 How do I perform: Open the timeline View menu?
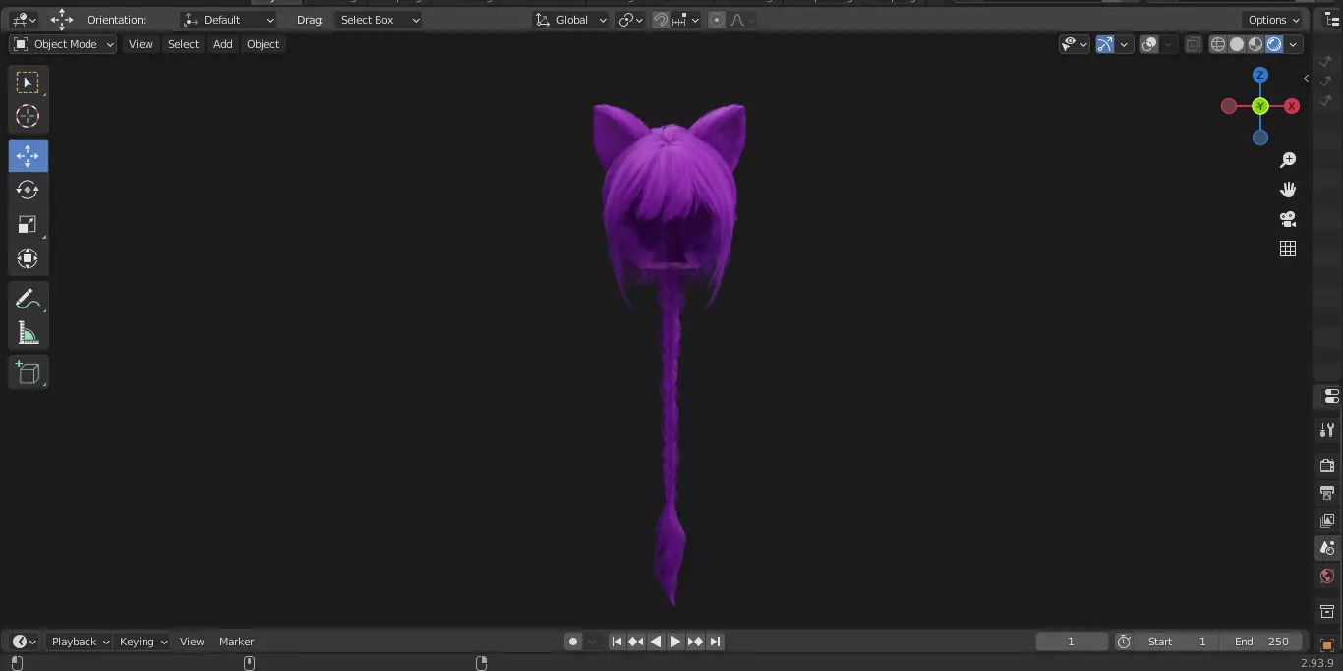coord(192,642)
